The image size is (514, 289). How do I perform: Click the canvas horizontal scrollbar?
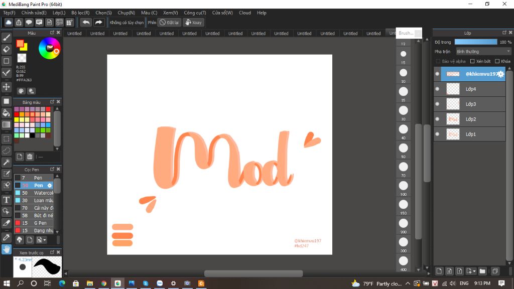[253, 273]
